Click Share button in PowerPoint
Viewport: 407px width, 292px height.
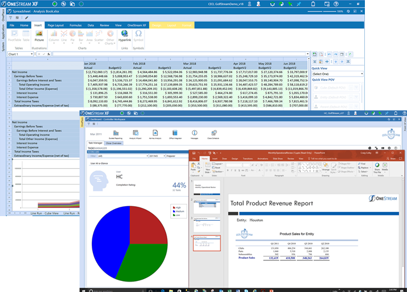pyautogui.click(x=391, y=158)
